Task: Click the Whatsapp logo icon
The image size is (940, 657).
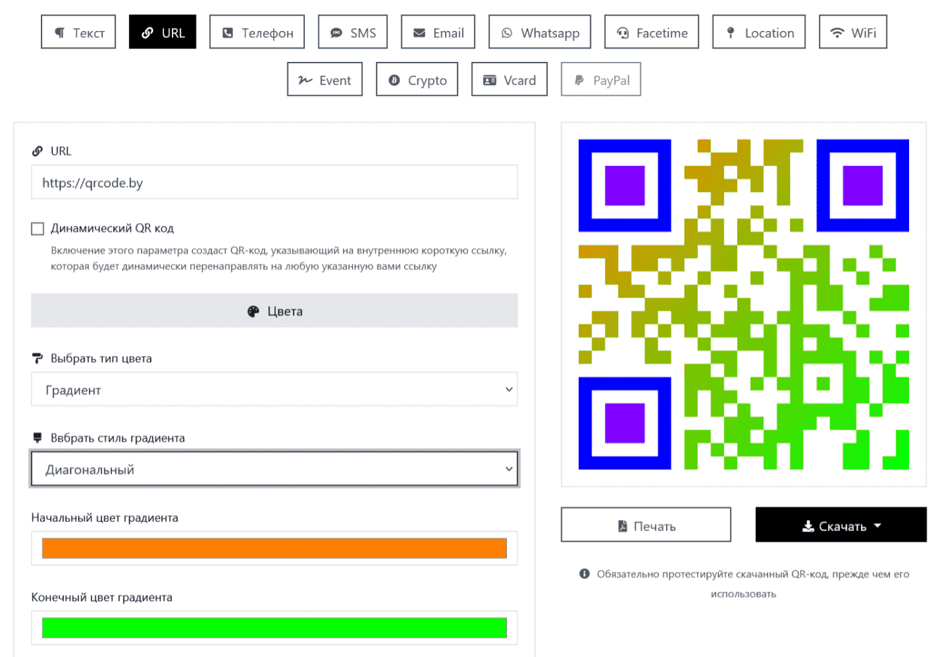Action: click(x=507, y=33)
